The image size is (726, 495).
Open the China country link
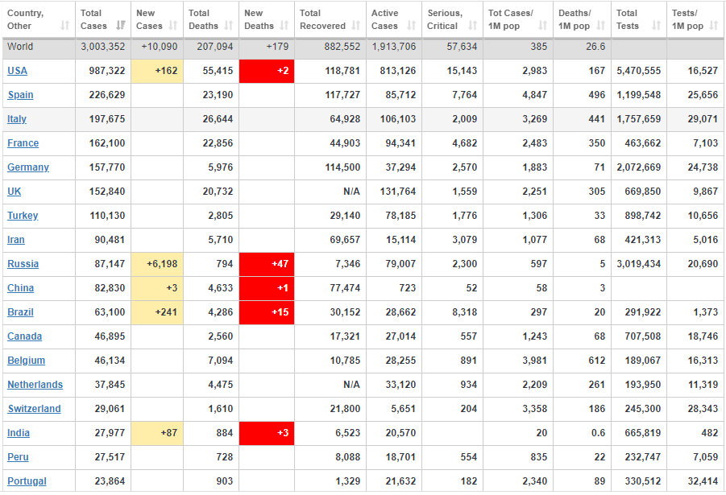(x=20, y=288)
